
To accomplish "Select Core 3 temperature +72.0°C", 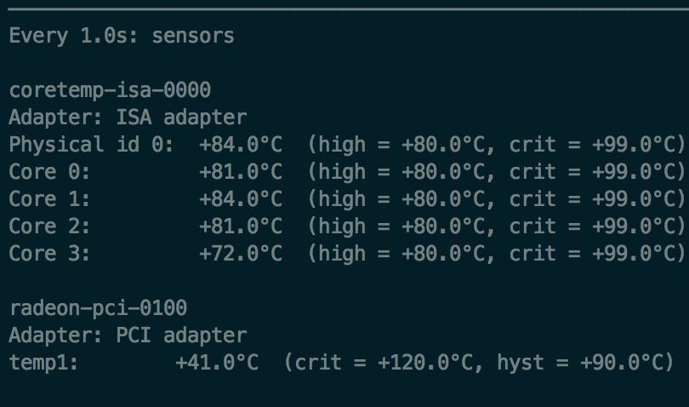I will pos(241,254).
